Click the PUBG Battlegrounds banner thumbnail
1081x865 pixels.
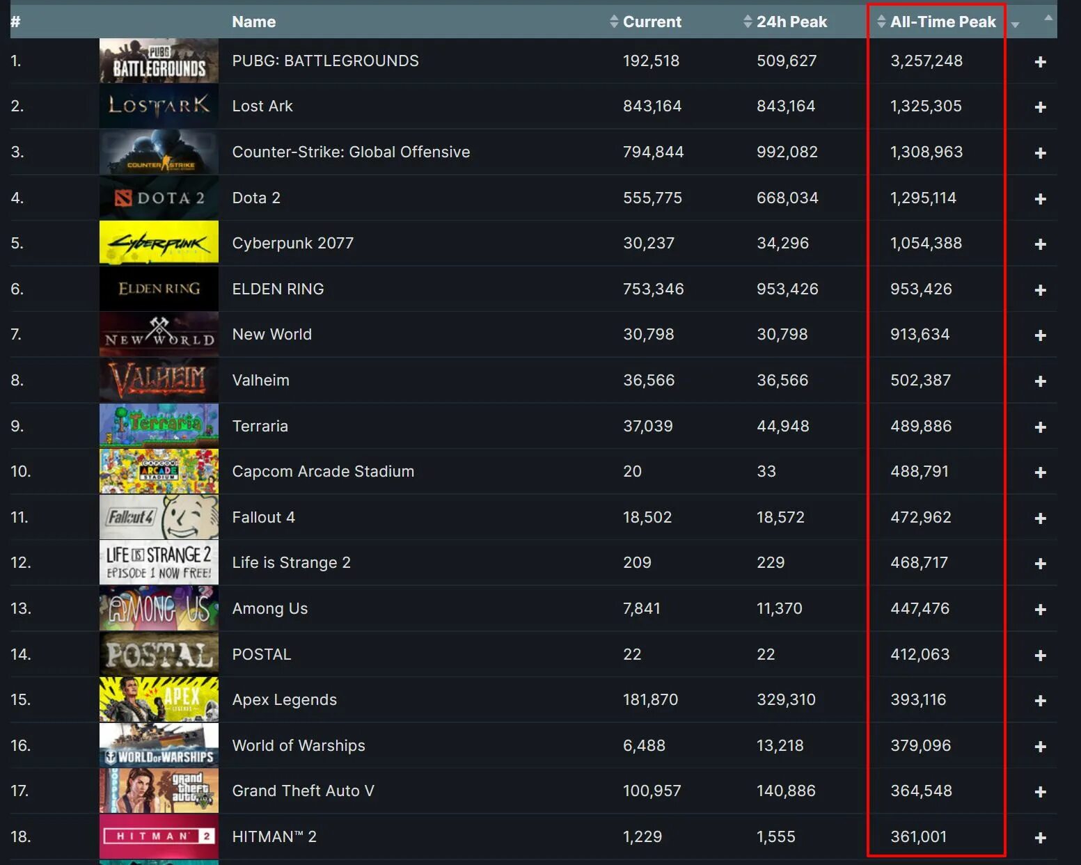[x=159, y=61]
